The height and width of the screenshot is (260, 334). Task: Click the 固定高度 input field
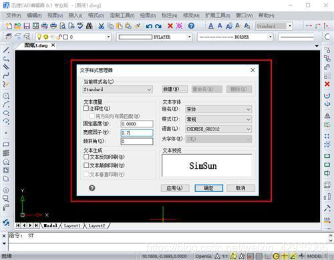coord(137,124)
